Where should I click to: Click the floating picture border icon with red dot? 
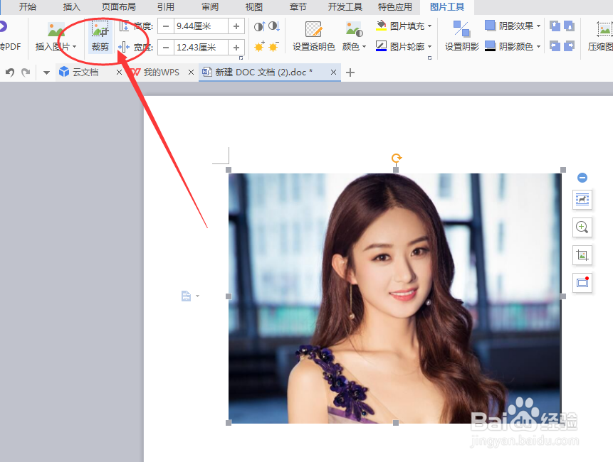[582, 282]
